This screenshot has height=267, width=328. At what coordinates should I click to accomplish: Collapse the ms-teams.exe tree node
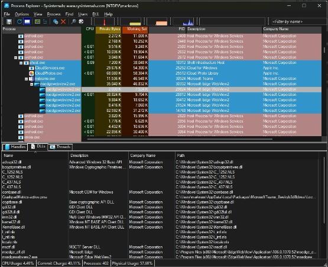pyautogui.click(x=26, y=79)
